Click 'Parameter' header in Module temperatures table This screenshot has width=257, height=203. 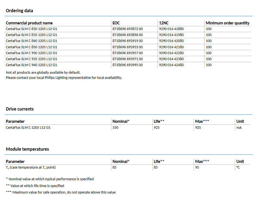click(15, 162)
